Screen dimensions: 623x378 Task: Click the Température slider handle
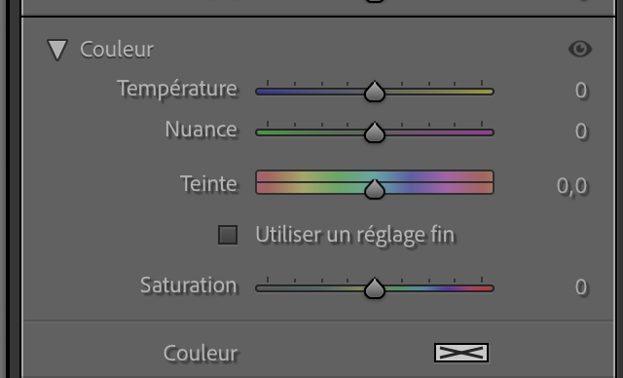(375, 92)
